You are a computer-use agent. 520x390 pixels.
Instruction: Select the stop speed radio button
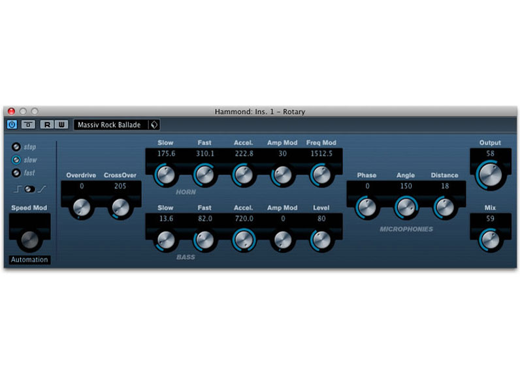coord(16,146)
